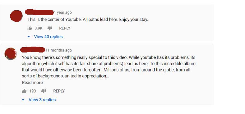Expand the "Read more" text

click(x=32, y=83)
